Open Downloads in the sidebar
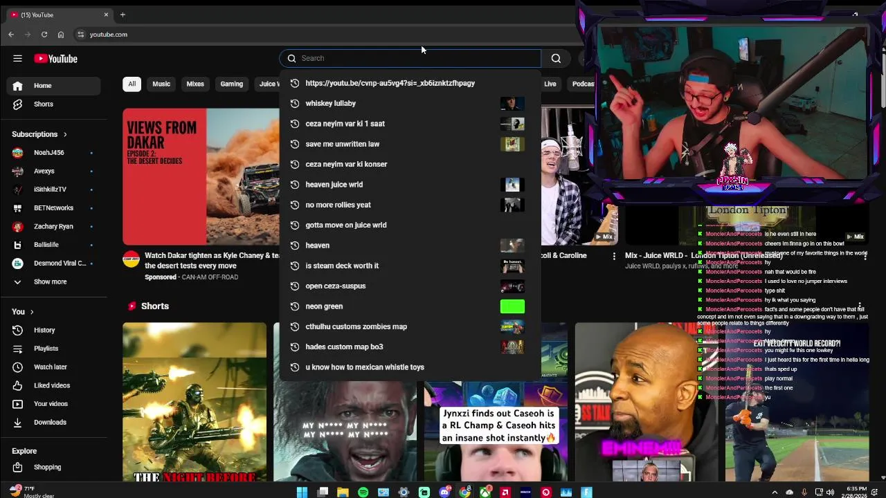Viewport: 886px width, 498px height. pos(54,423)
